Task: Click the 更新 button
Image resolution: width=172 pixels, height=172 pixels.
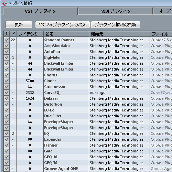Action: coord(19,24)
